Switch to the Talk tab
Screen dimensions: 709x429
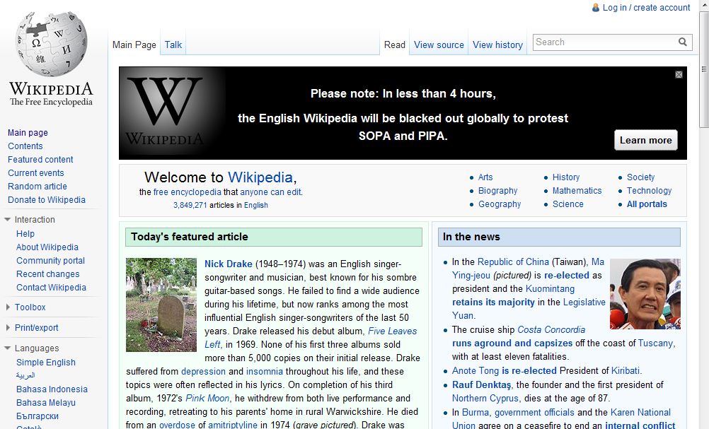[173, 45]
